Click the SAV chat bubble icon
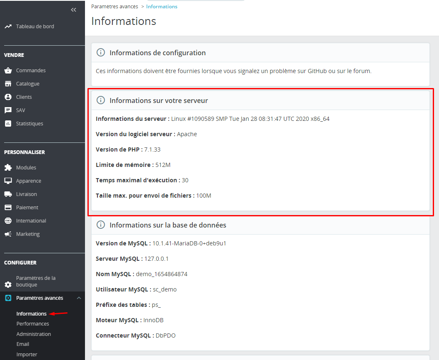Image resolution: width=439 pixels, height=360 pixels. 8,110
